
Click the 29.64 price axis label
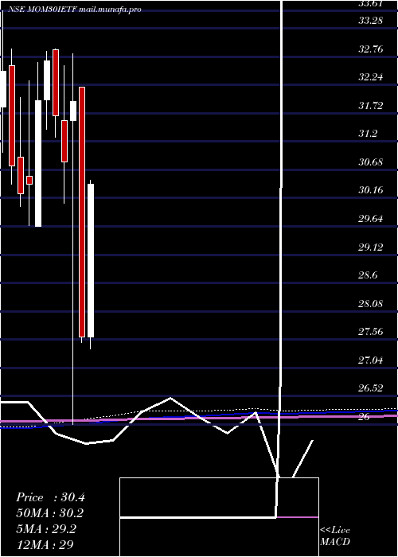pyautogui.click(x=370, y=219)
